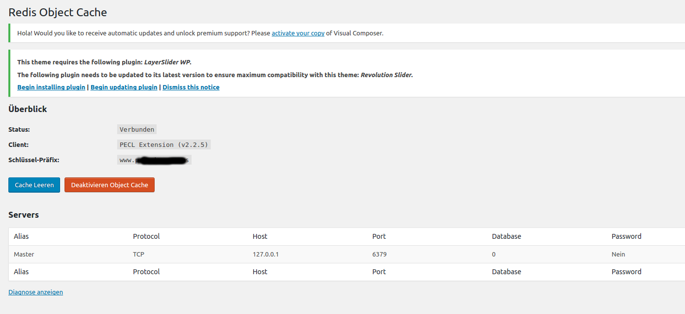Click the Alias column header
Viewport: 685px width, 314px height.
[21, 236]
